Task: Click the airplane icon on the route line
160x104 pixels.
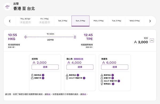Action: (x=26, y=37)
